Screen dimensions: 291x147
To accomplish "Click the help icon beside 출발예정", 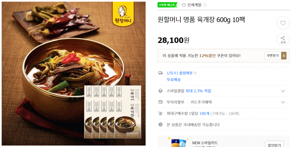I will (195, 73).
